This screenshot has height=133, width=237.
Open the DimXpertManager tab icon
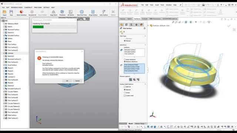pyautogui.click(x=136, y=25)
